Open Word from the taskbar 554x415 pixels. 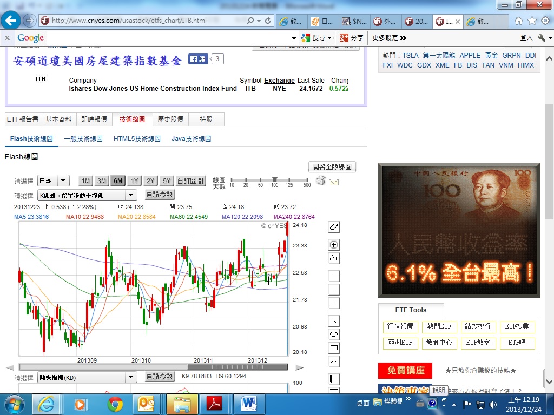[249, 404]
